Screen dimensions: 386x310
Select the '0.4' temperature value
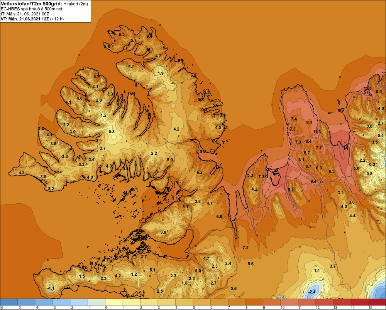381,136
